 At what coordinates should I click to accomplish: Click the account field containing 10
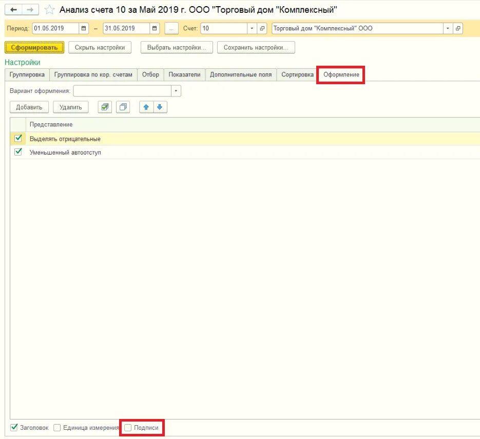tap(224, 28)
